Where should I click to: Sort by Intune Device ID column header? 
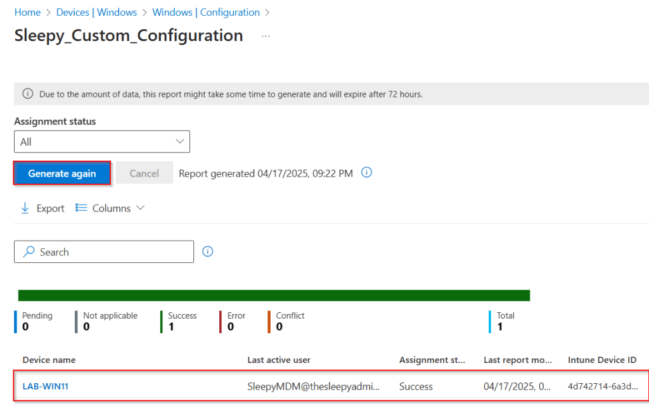coord(601,360)
